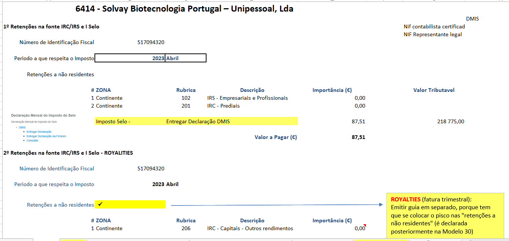Select the Nif contabilista certificad cell
This screenshot has width=509, height=241.
(434, 27)
